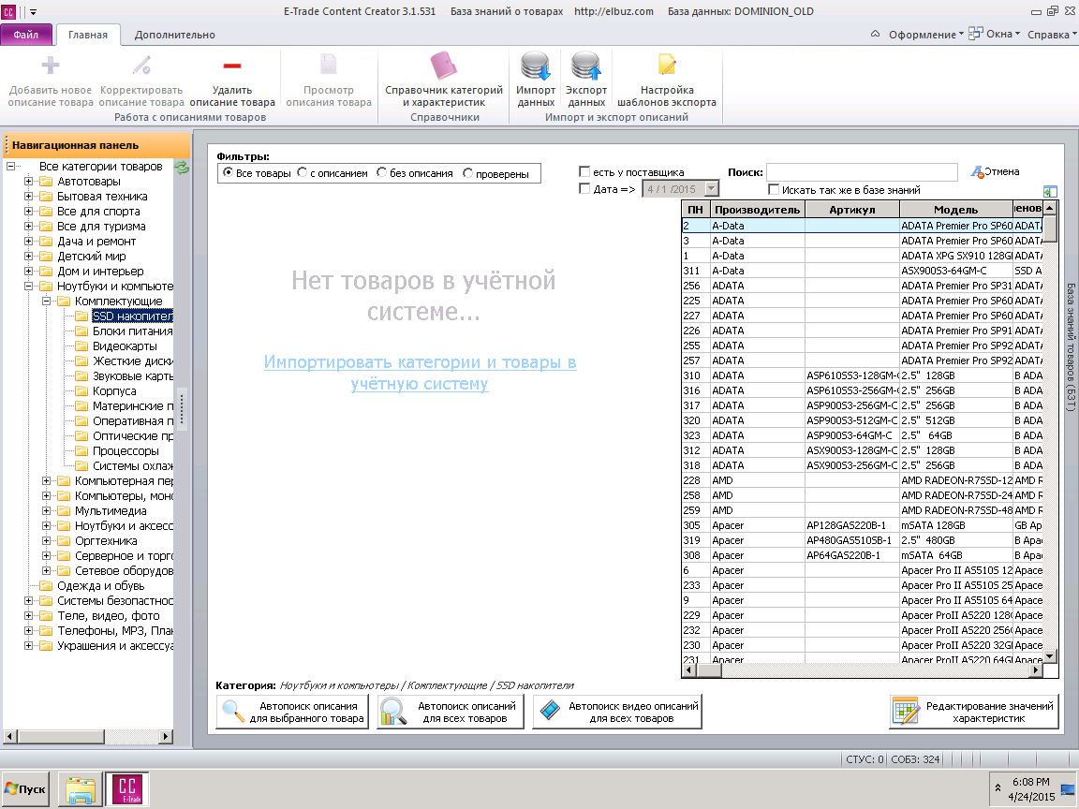Screen dimensions: 1079x809
Task: Expand the Компьютерная периферия tree node
Action: 46,481
